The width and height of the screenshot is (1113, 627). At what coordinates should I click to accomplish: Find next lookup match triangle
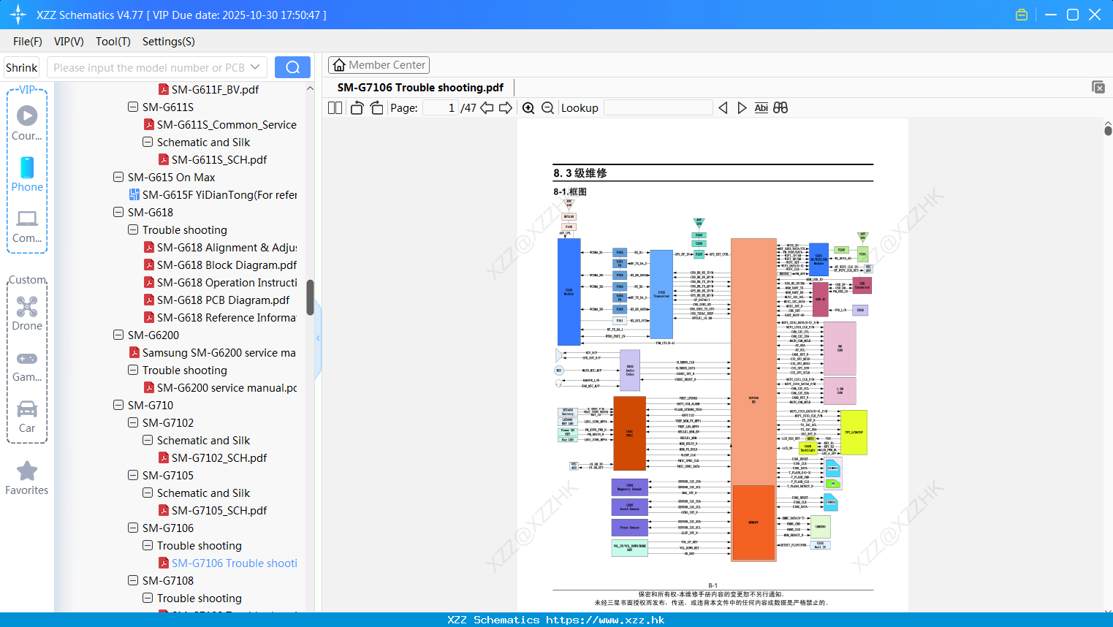tap(742, 108)
